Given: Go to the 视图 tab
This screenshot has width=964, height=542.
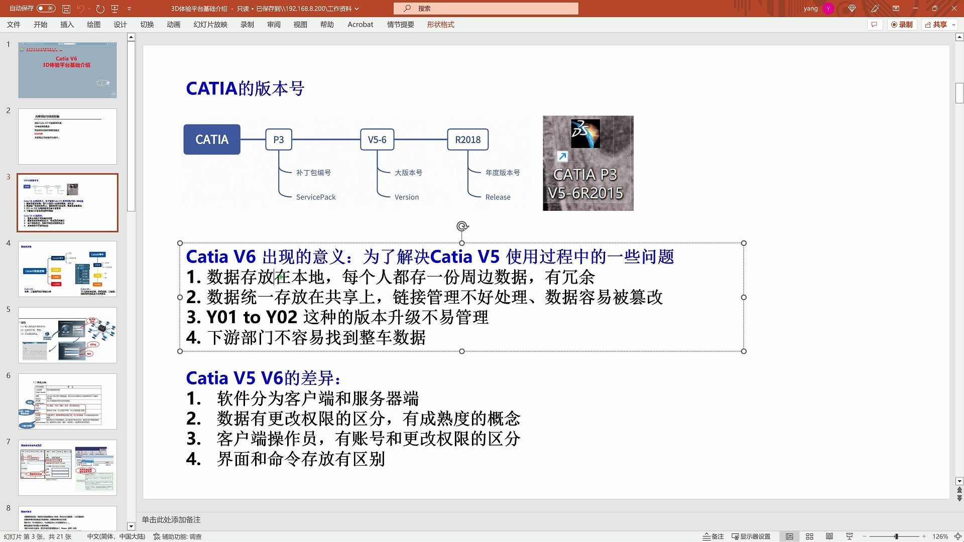Looking at the screenshot, I should (x=300, y=25).
